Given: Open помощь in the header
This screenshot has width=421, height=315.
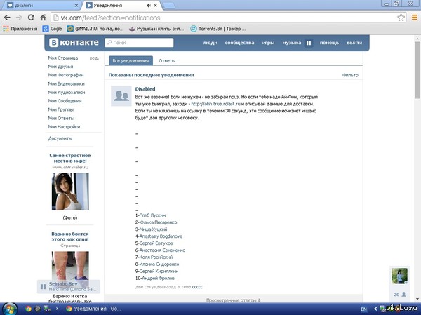Looking at the screenshot, I should [x=329, y=43].
